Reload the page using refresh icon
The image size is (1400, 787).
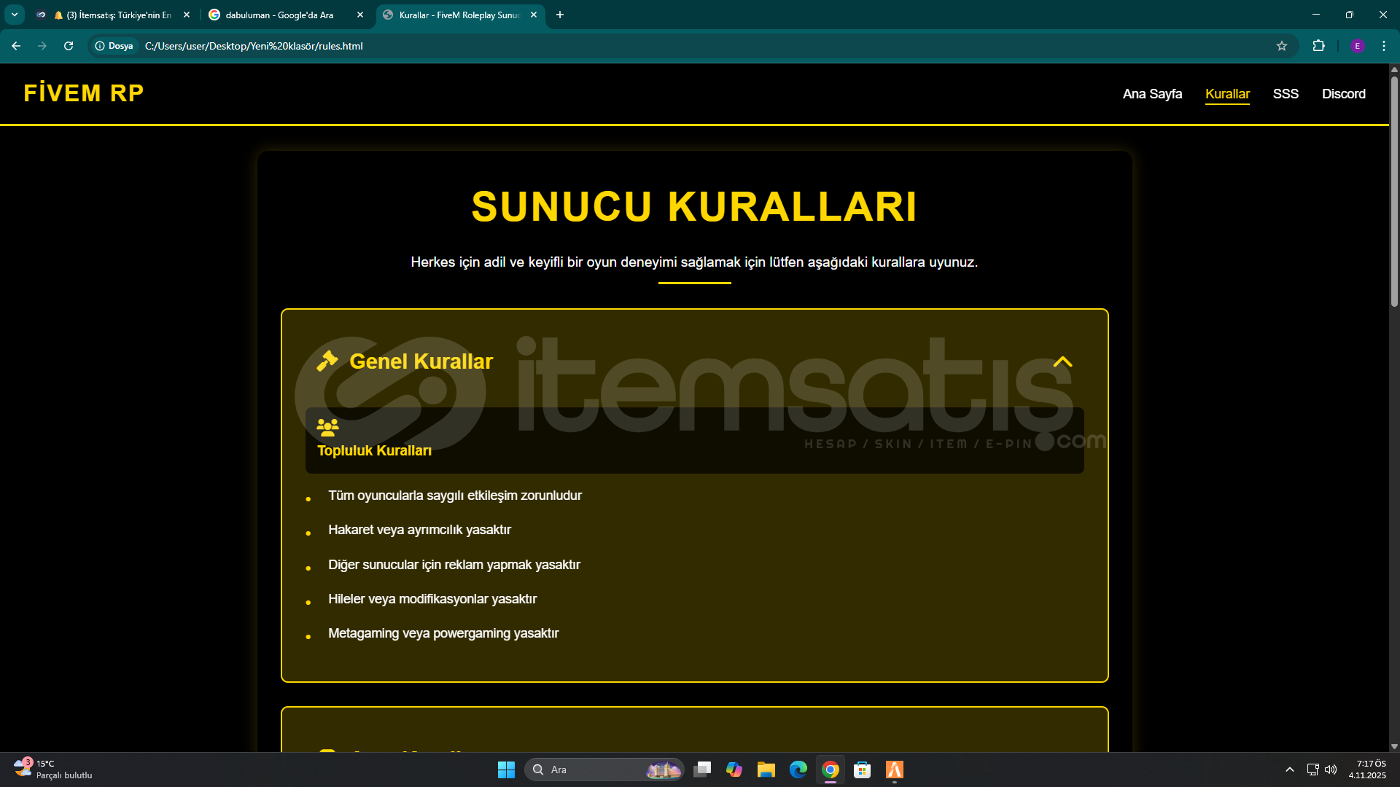coord(69,46)
